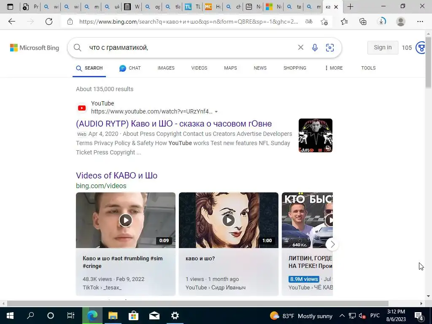Switch to the IMAGES tab
The height and width of the screenshot is (324, 432).
[x=166, y=68]
